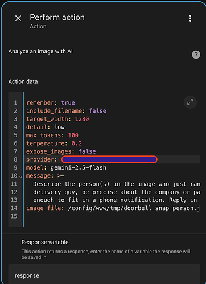This screenshot has height=284, width=206.
Task: Click the 'detail: low' line
Action: pyautogui.click(x=46, y=127)
